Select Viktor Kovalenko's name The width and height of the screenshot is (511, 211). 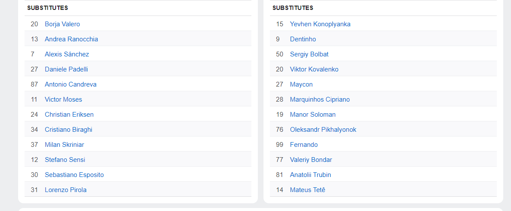point(314,69)
